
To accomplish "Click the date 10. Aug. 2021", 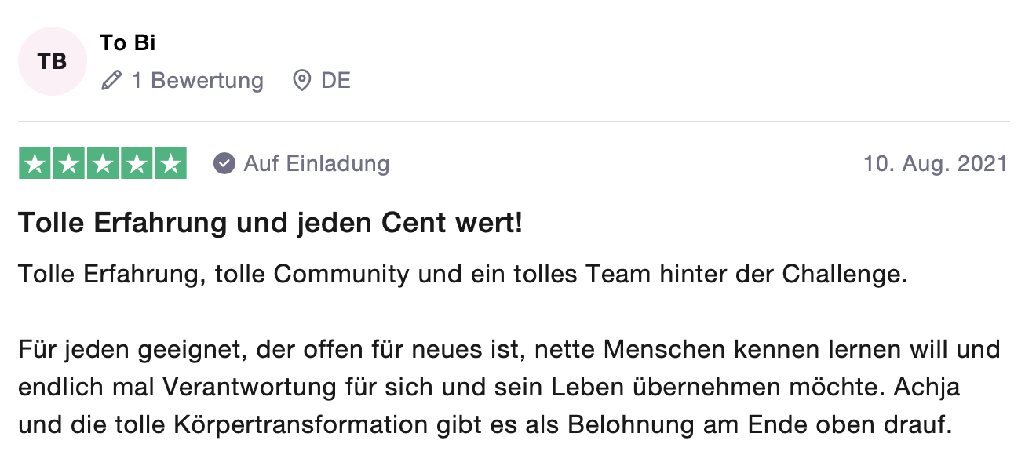I will click(x=936, y=163).
